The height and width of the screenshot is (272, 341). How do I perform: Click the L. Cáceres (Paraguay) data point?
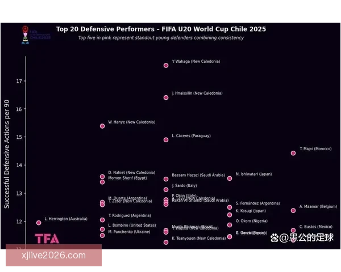tap(166, 139)
